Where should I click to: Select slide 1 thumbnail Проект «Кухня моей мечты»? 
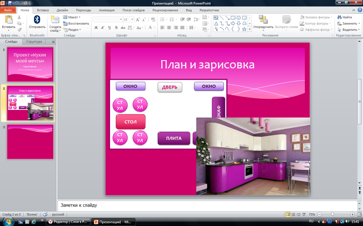pos(30,64)
